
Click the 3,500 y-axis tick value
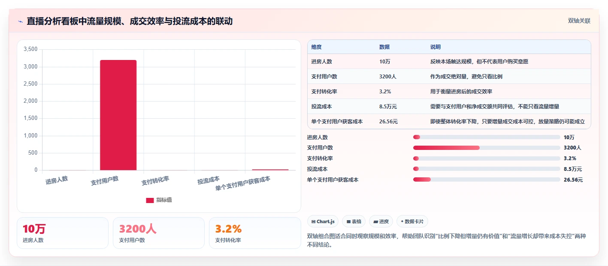click(x=30, y=49)
